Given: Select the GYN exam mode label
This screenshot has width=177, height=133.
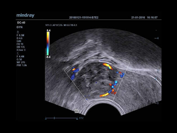Looking at the screenshot, I should (19, 28).
